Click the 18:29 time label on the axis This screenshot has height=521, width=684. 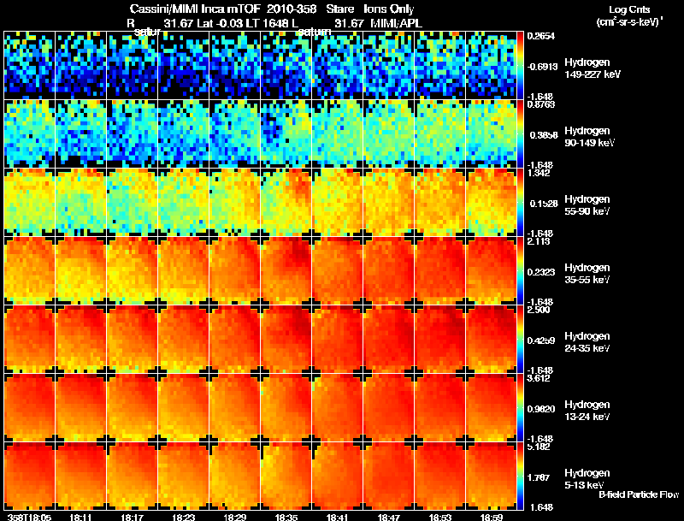click(x=234, y=517)
